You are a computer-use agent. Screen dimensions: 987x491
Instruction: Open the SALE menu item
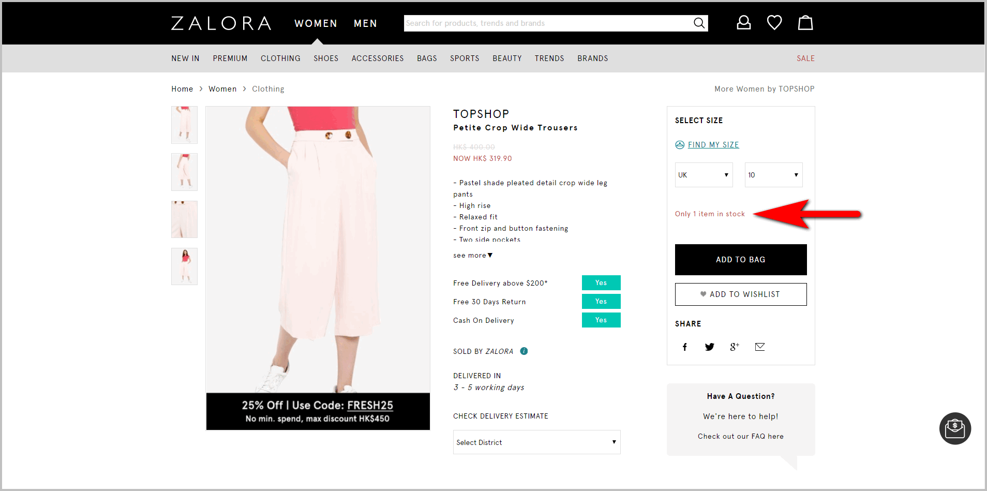[805, 58]
